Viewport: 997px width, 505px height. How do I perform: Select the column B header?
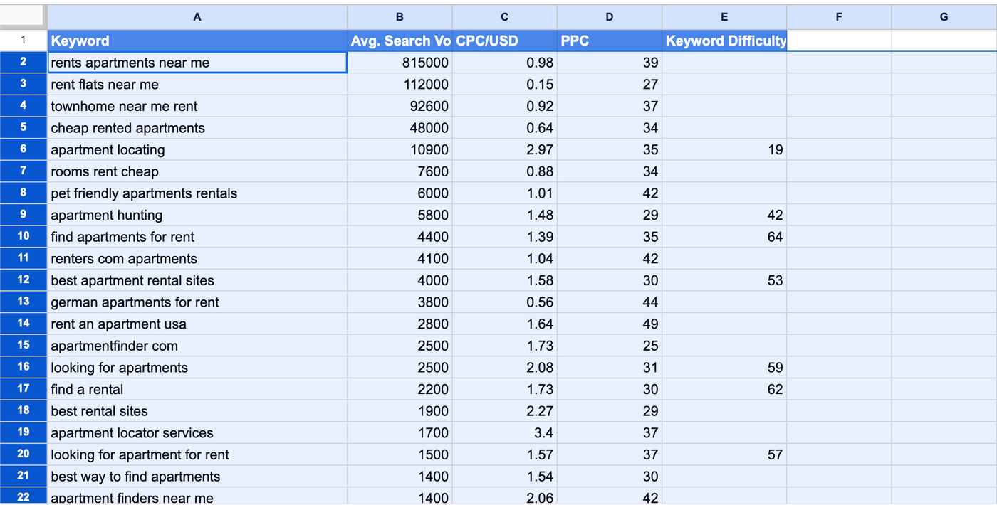399,16
